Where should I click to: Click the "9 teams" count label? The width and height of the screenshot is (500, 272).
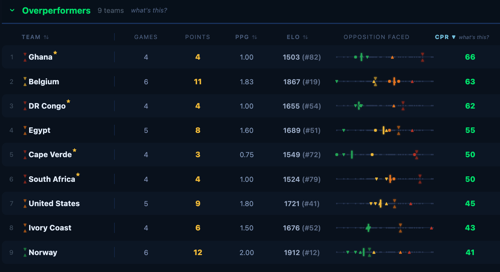111,11
